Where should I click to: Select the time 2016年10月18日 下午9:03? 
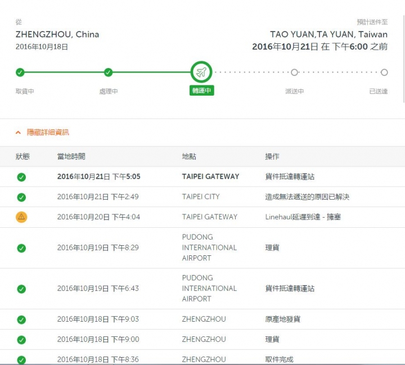(x=98, y=319)
